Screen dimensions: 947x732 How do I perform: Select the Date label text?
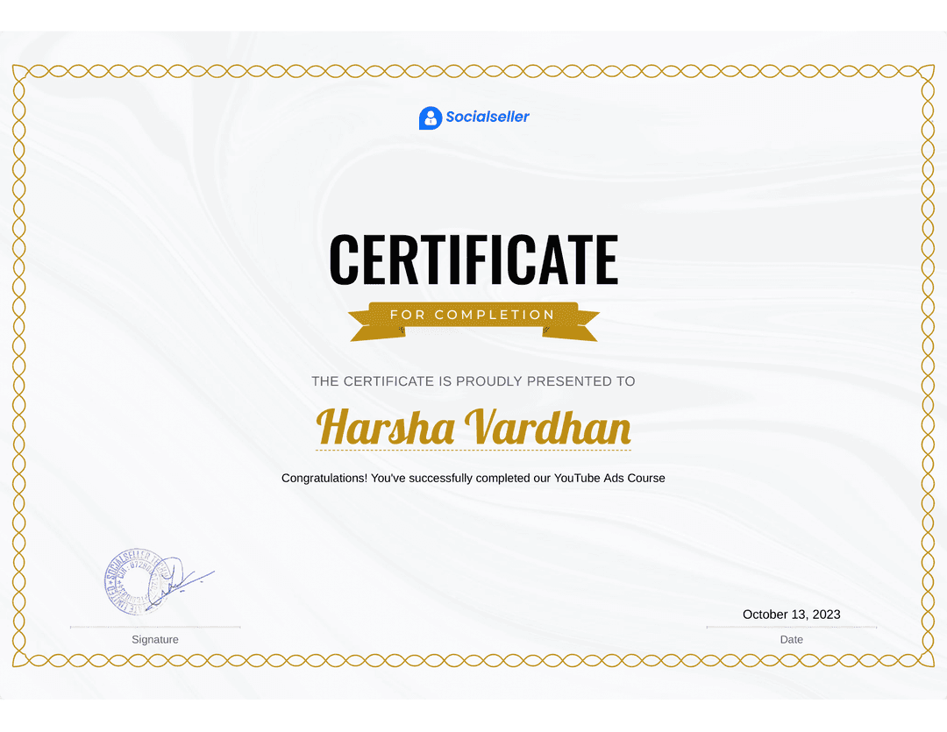[x=791, y=639]
